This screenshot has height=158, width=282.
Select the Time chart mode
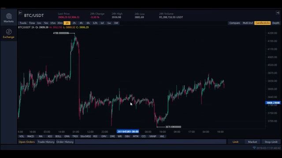pyautogui.click(x=32, y=23)
